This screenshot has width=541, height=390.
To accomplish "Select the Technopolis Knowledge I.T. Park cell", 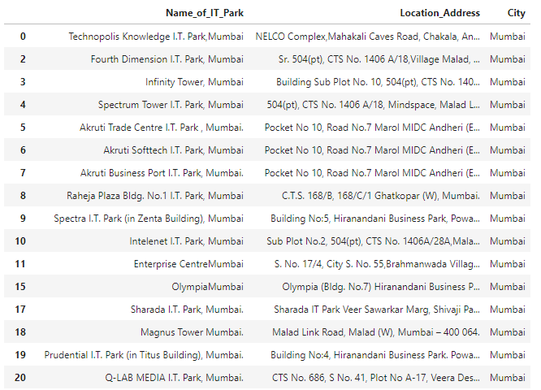I will (x=156, y=37).
